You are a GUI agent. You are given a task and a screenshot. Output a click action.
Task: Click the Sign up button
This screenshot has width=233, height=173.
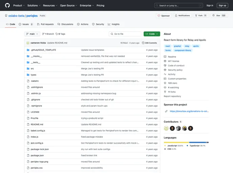point(222,5)
